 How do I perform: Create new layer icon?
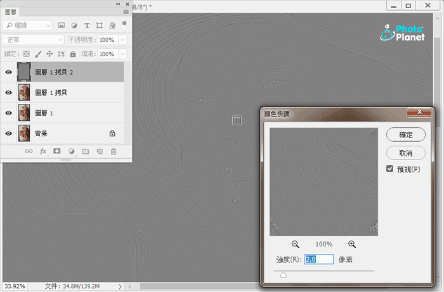(100, 151)
